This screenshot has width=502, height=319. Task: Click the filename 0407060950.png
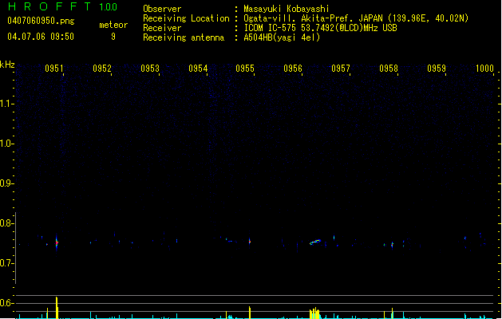tap(41, 21)
